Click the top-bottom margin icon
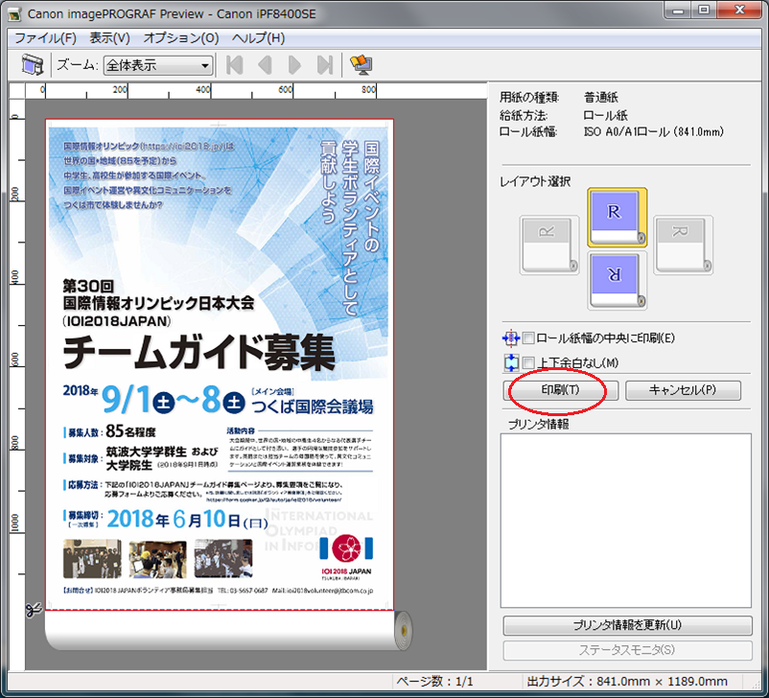The width and height of the screenshot is (769, 698). tap(510, 363)
